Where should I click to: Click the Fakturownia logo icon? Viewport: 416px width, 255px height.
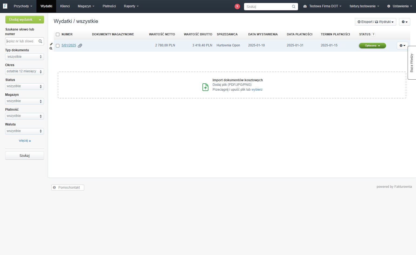point(5,6)
